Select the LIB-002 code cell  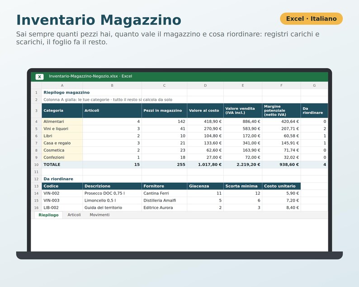point(62,207)
